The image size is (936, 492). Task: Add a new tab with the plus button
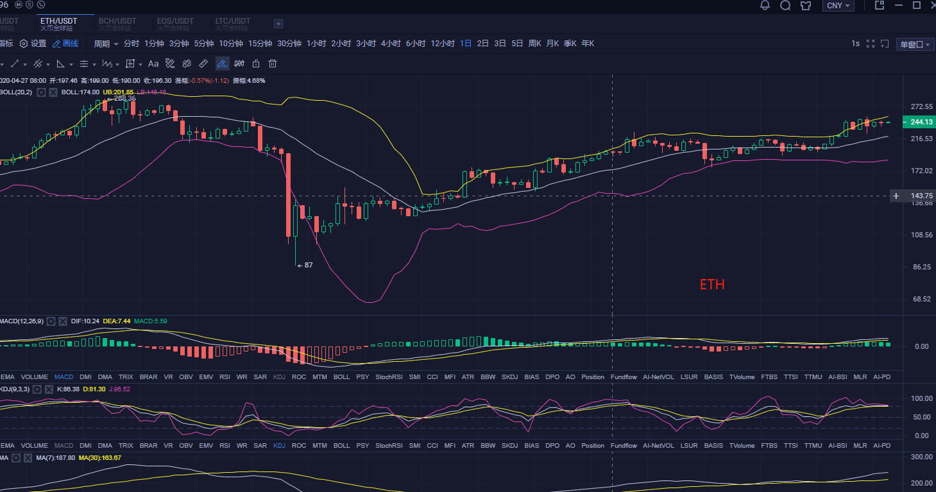coord(278,24)
